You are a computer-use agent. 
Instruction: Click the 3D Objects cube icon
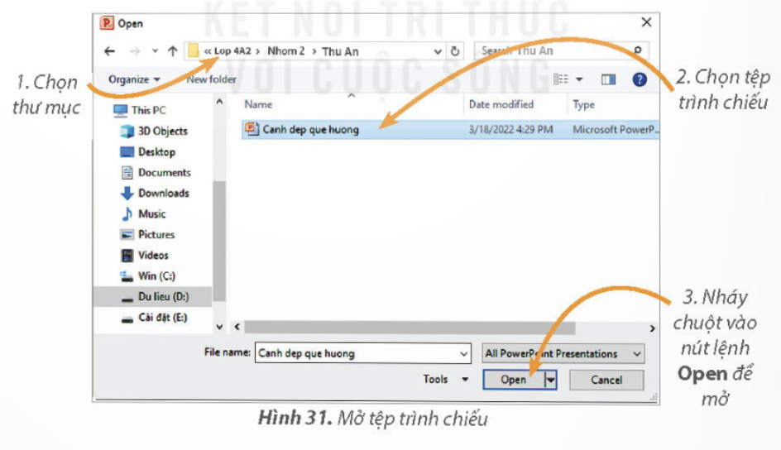pyautogui.click(x=127, y=131)
